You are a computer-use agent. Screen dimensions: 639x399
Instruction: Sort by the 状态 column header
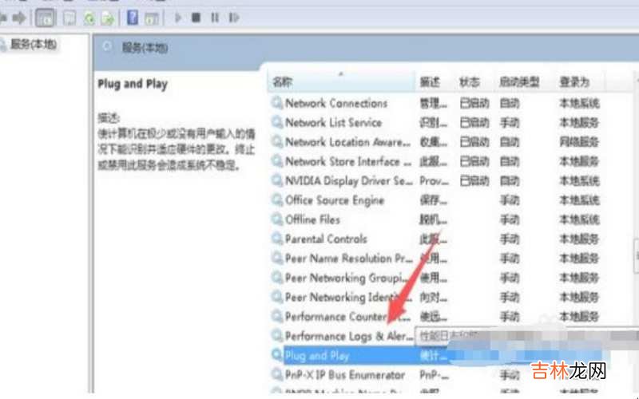pos(470,81)
